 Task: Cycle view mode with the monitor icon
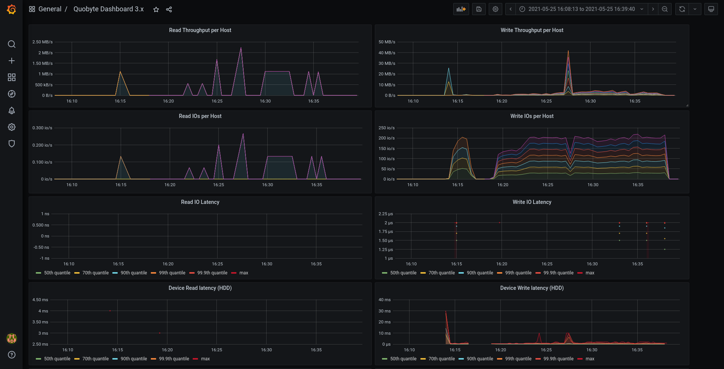(711, 9)
